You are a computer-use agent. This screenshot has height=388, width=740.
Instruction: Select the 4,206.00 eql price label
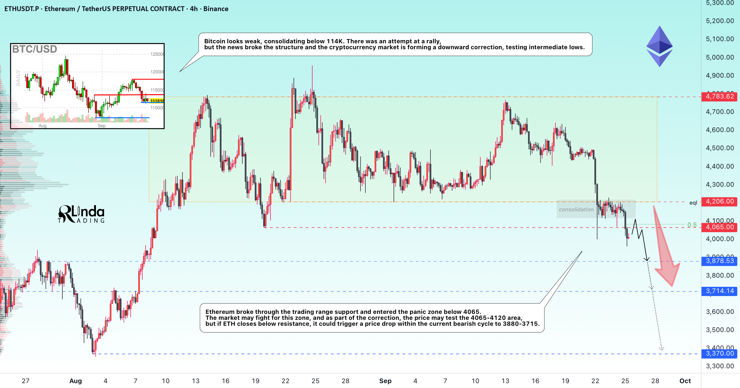(x=719, y=201)
